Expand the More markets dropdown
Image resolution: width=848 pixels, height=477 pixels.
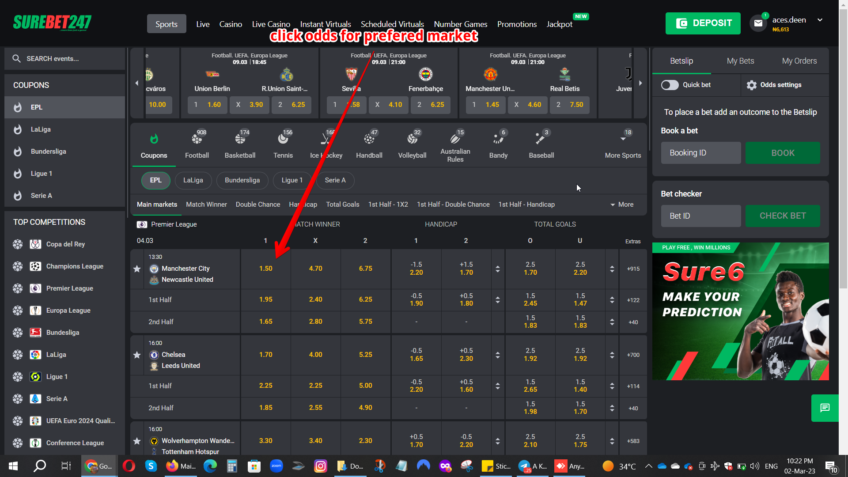tap(622, 204)
